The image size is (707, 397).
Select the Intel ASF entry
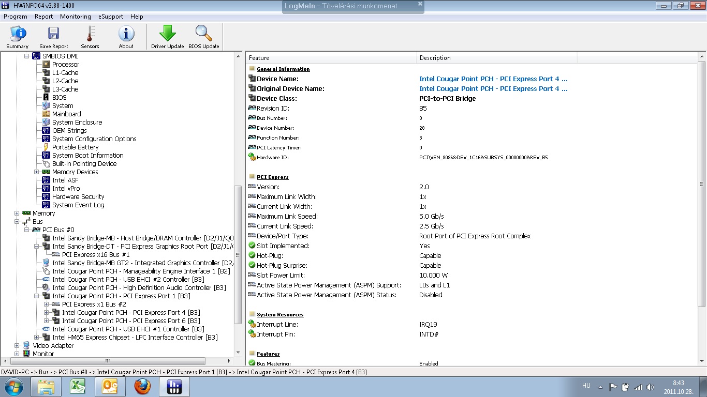pyautogui.click(x=65, y=180)
